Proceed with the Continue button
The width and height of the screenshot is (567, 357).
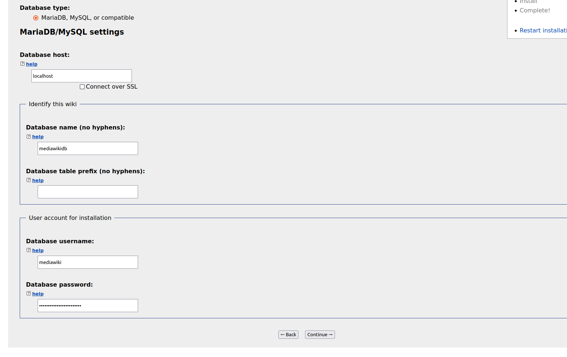[x=320, y=335]
